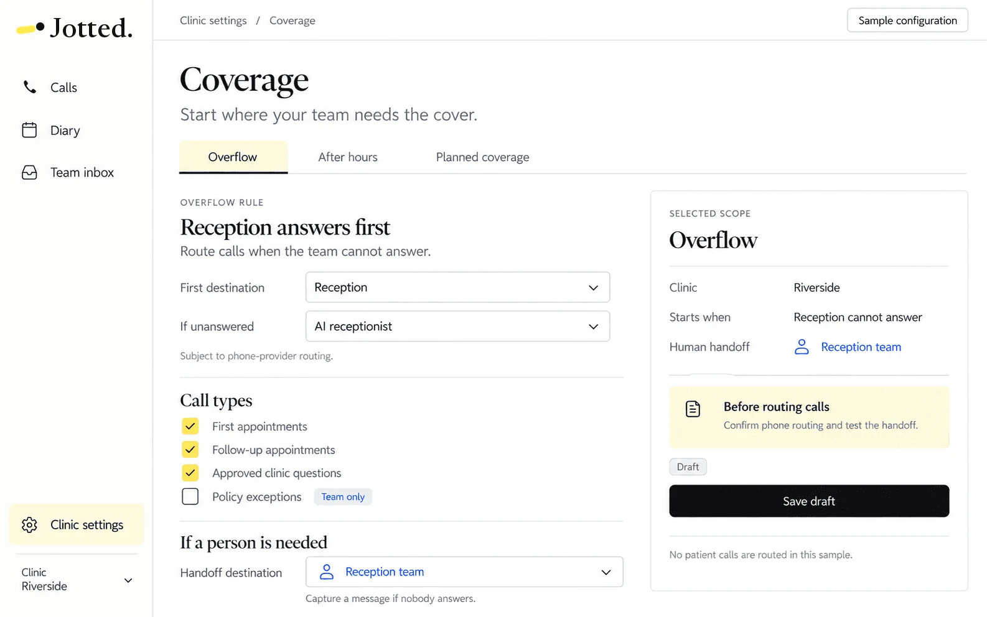Open Calls via the phone icon

pos(30,87)
